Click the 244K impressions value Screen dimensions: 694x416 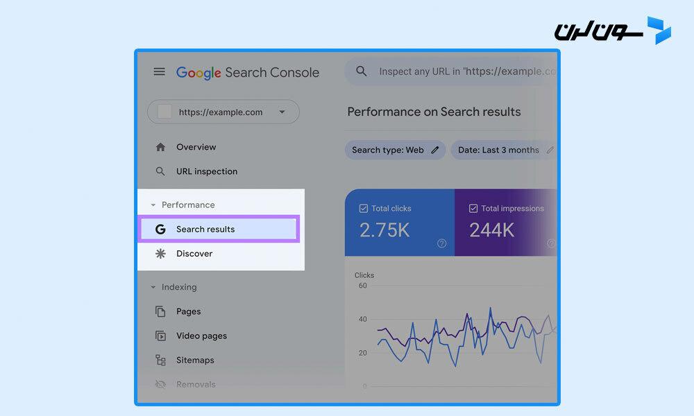click(492, 230)
